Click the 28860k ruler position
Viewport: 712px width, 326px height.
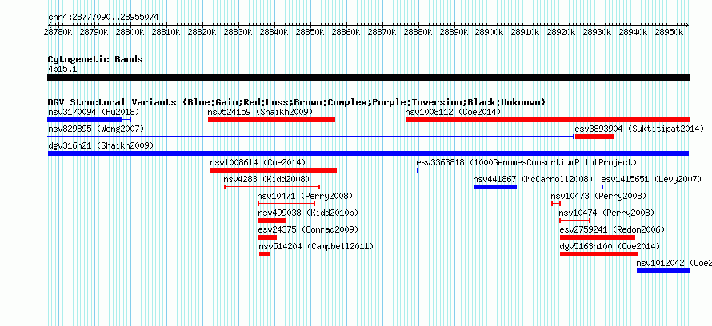coord(346,33)
